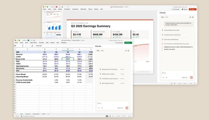The width and height of the screenshot is (209, 120).
Task: Click the send arrow in PowerPoint Claude panel
Action: [x=191, y=77]
